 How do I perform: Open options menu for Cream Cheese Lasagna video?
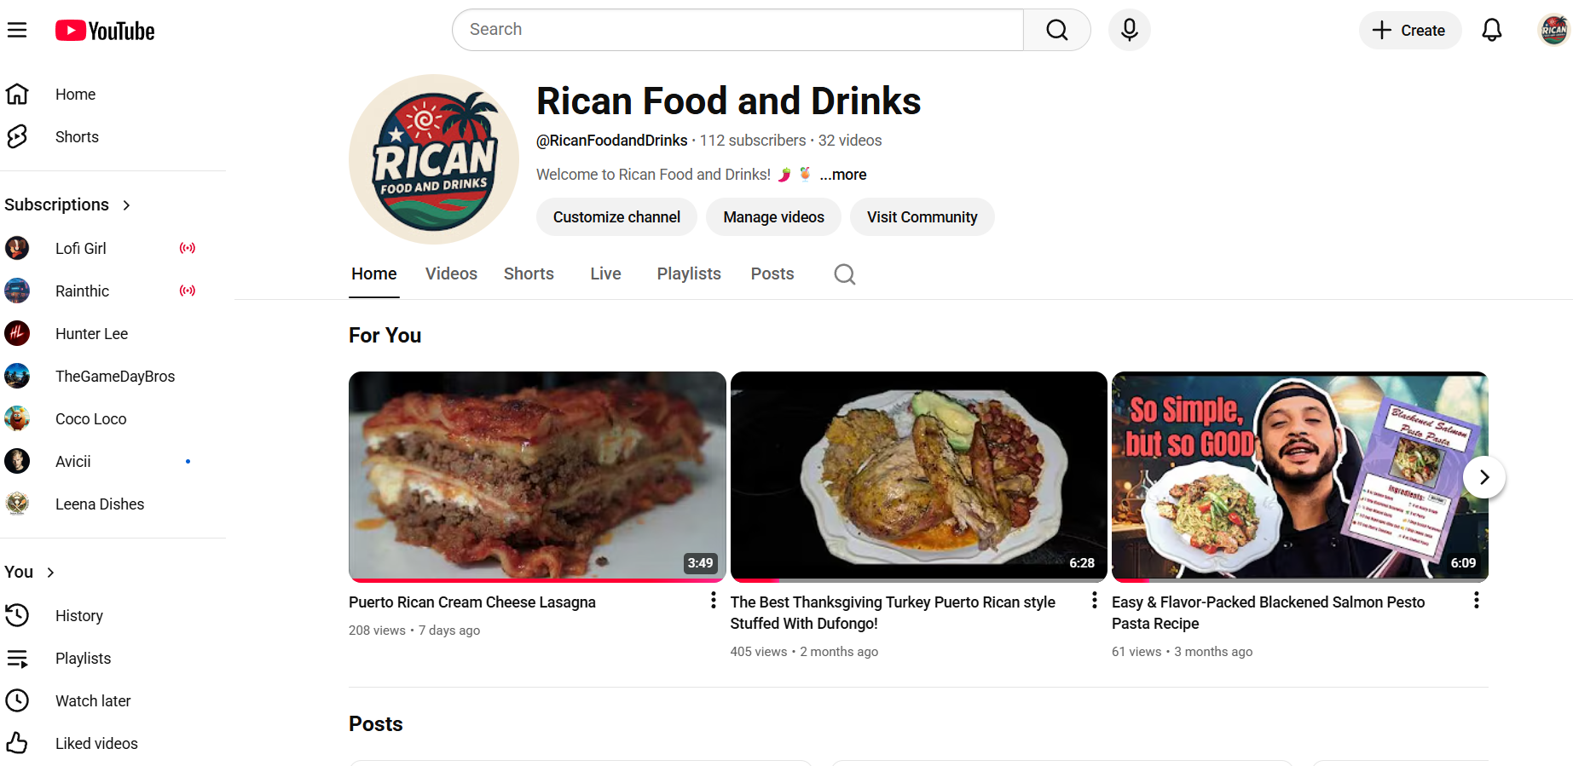point(714,601)
